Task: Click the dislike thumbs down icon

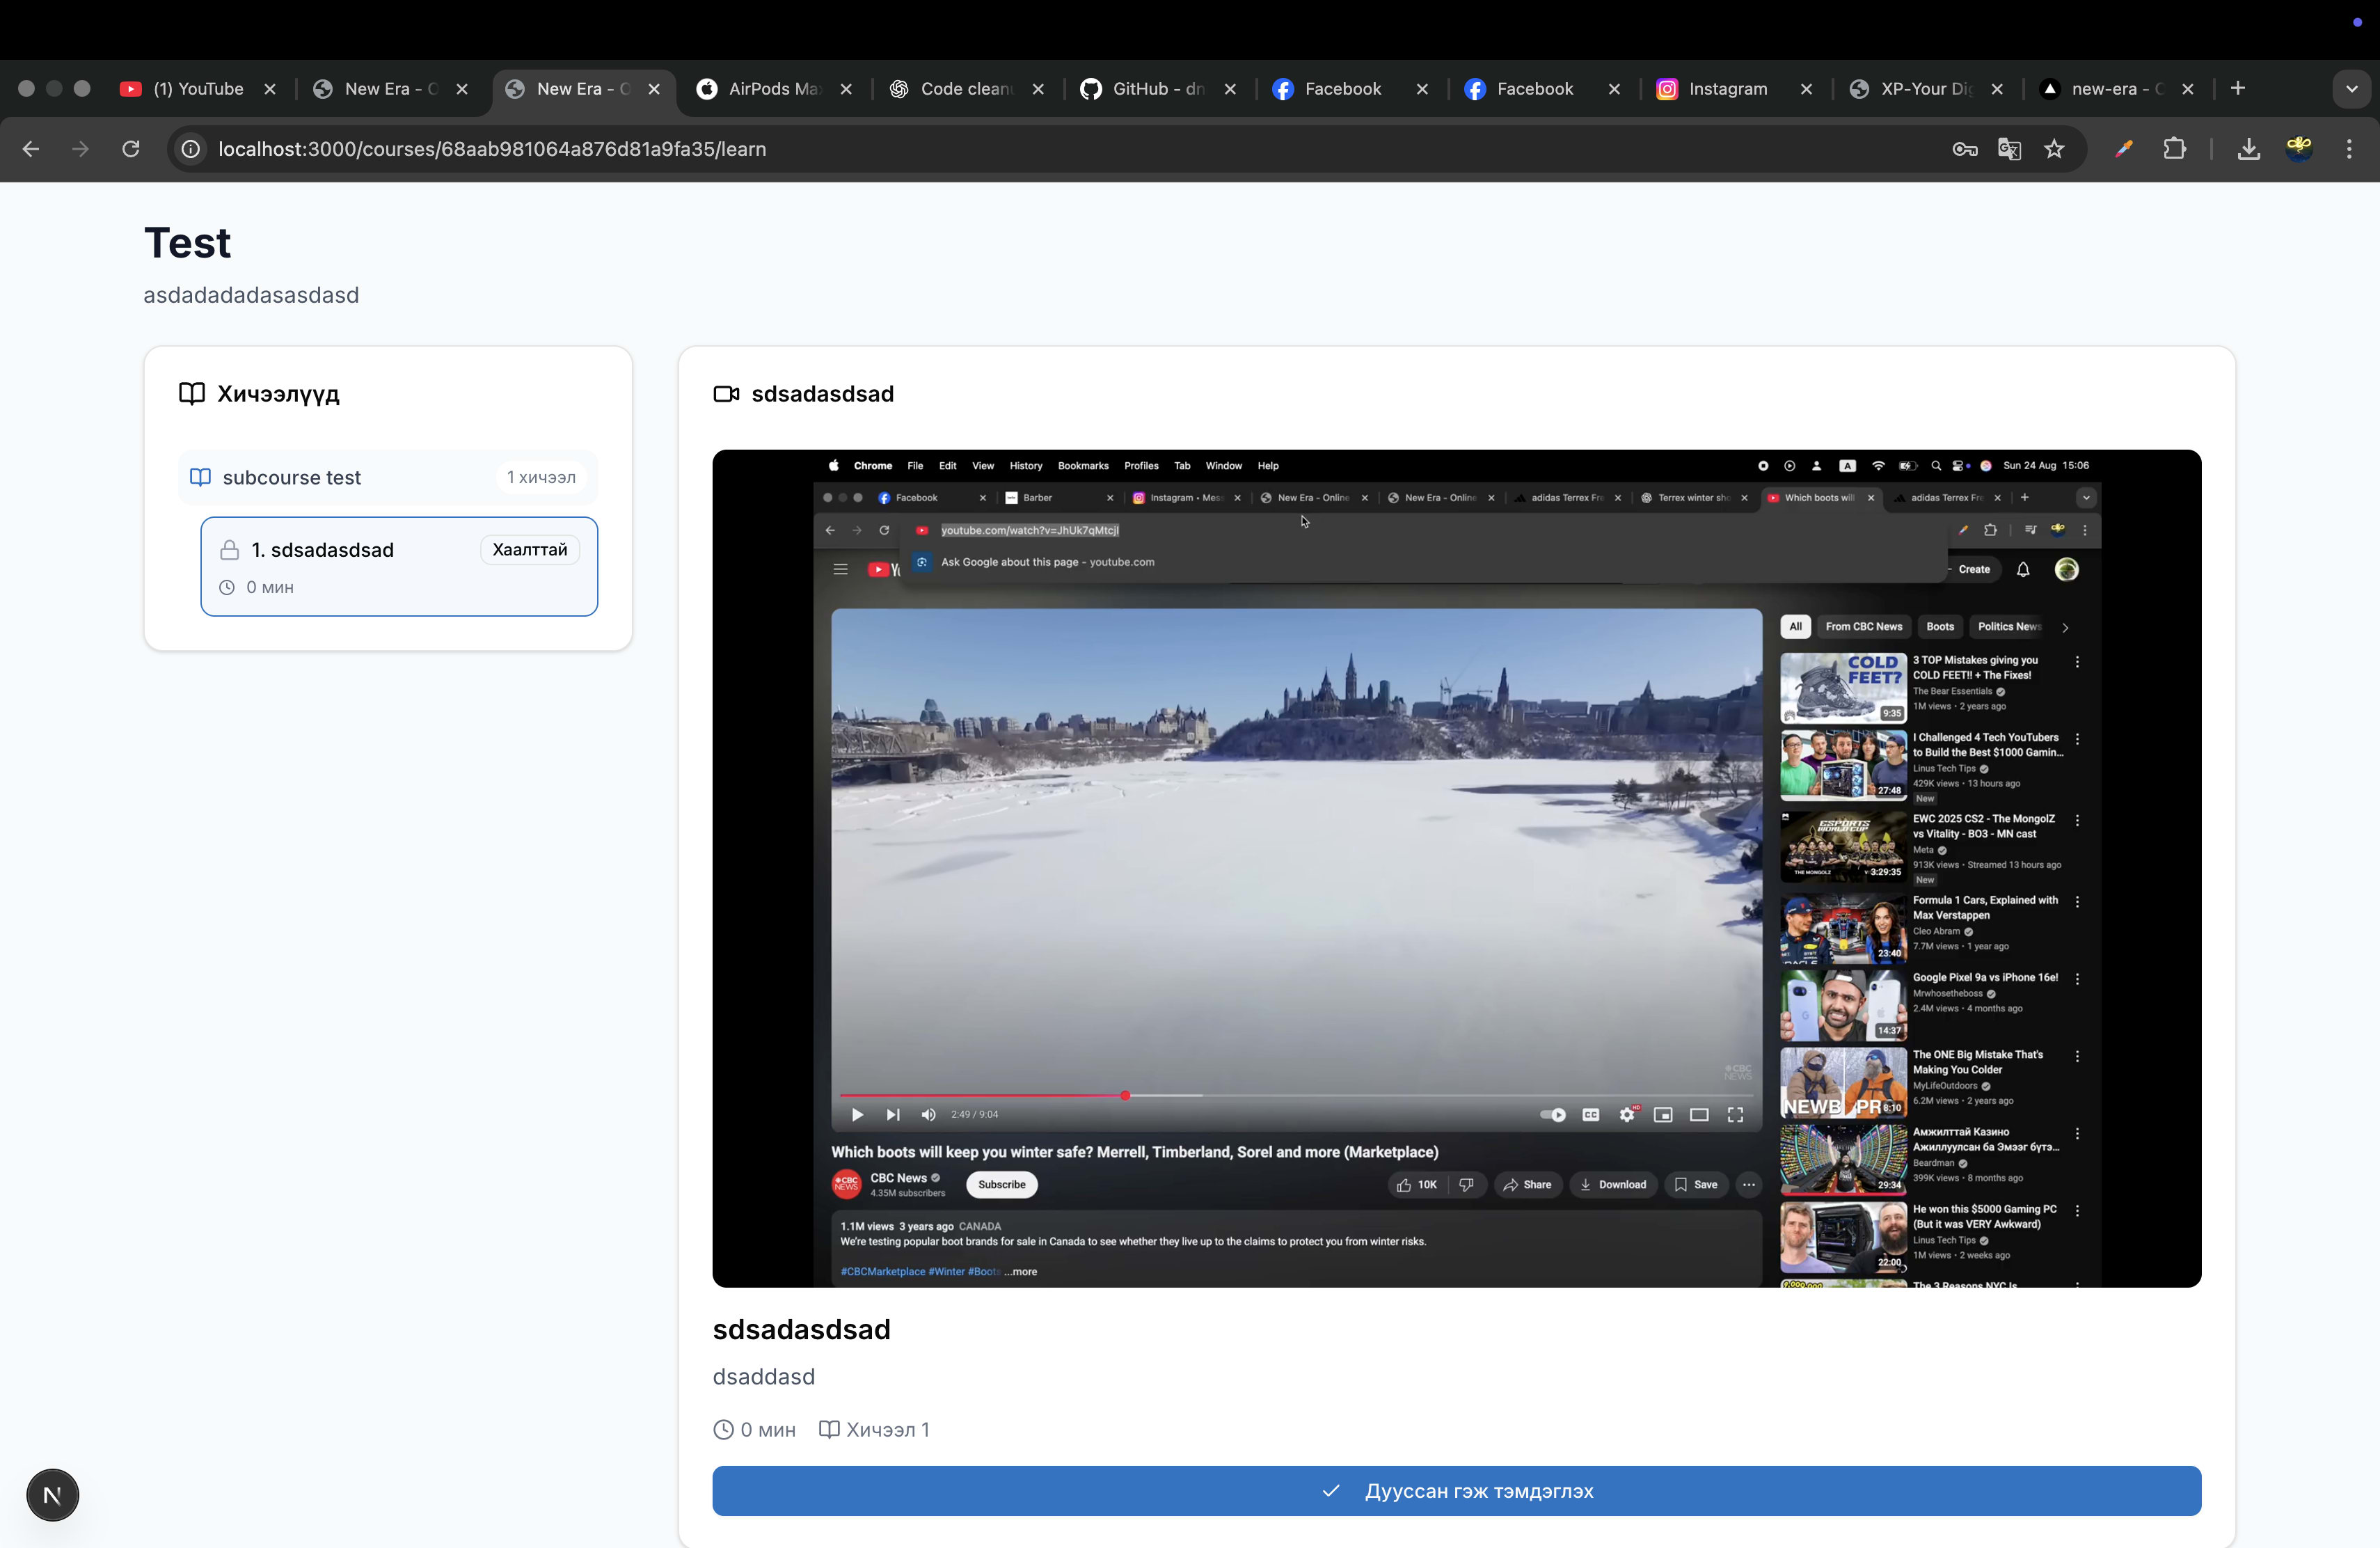Action: pyautogui.click(x=1466, y=1185)
